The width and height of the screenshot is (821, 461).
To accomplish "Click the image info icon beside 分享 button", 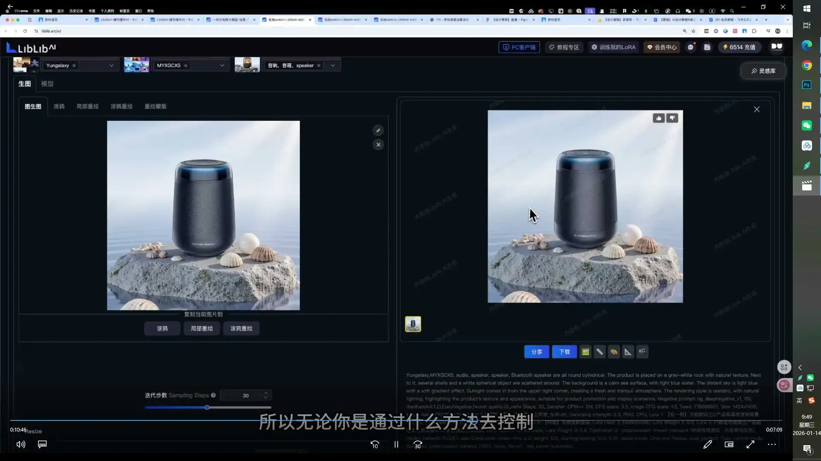I will (x=585, y=352).
